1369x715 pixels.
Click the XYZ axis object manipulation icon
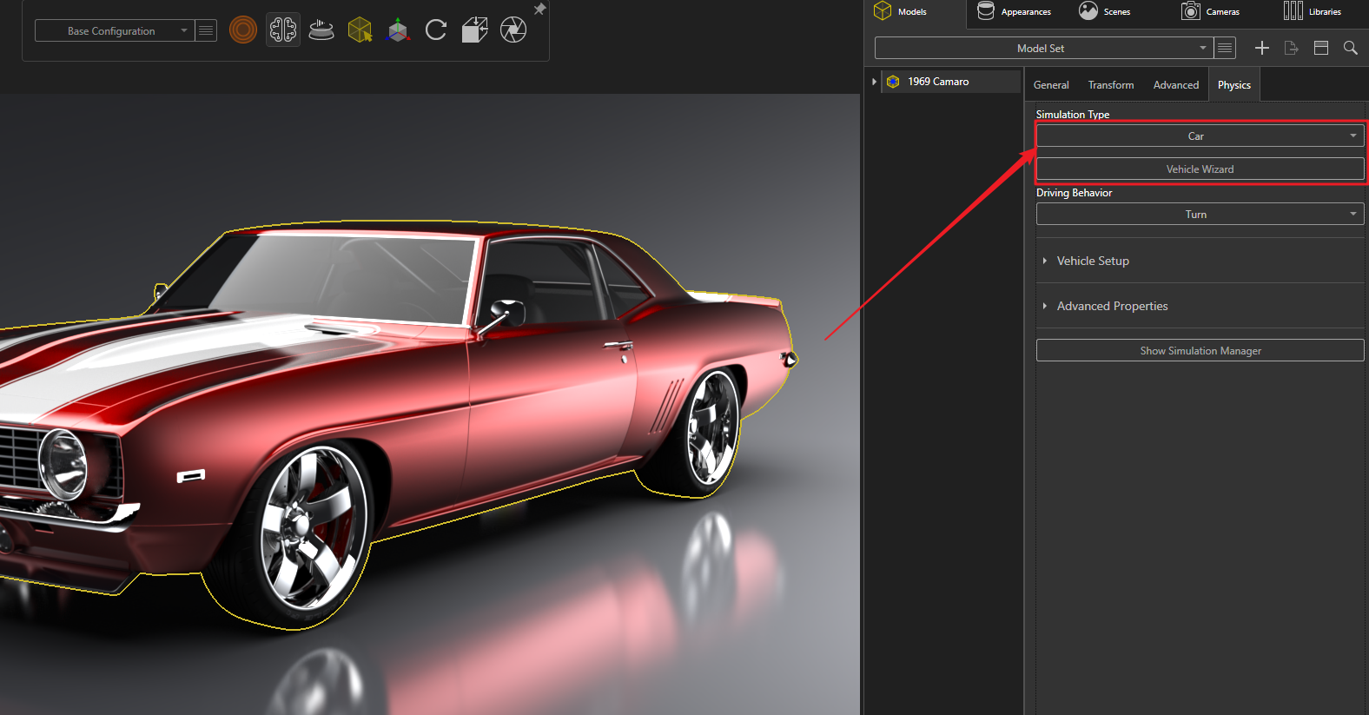coord(398,30)
